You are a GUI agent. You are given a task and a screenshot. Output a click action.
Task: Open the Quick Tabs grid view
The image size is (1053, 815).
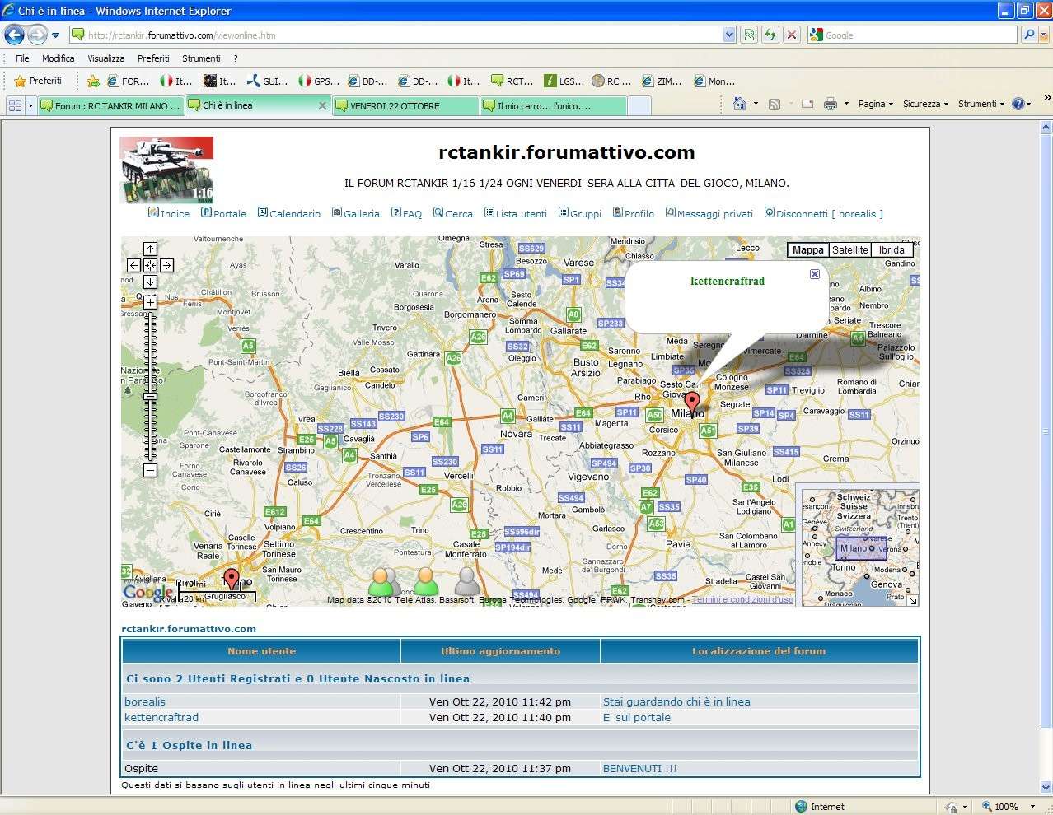click(15, 105)
